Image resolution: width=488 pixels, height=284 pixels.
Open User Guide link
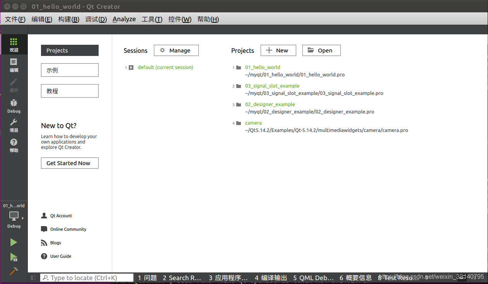point(61,256)
